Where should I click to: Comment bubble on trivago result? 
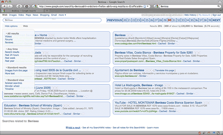click(197, 93)
